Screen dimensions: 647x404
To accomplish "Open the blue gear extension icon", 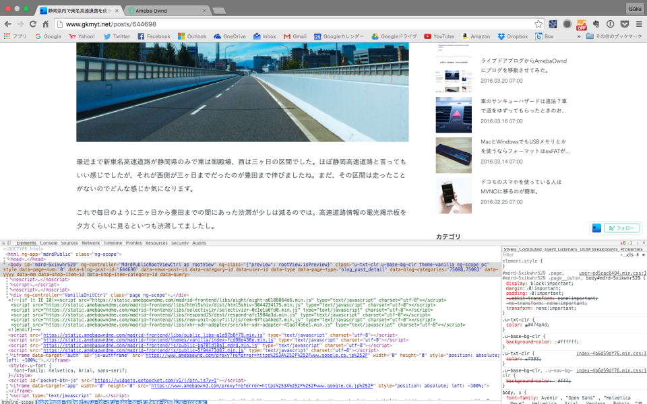I will (553, 24).
